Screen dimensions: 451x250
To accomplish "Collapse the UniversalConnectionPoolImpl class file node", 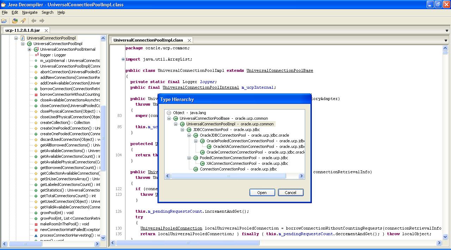I will 16,38.
